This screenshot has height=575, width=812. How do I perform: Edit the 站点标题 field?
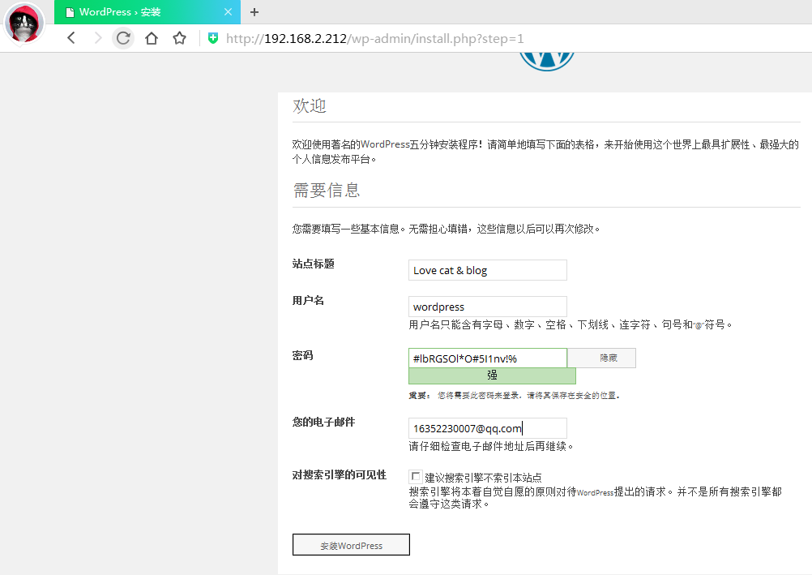click(487, 270)
